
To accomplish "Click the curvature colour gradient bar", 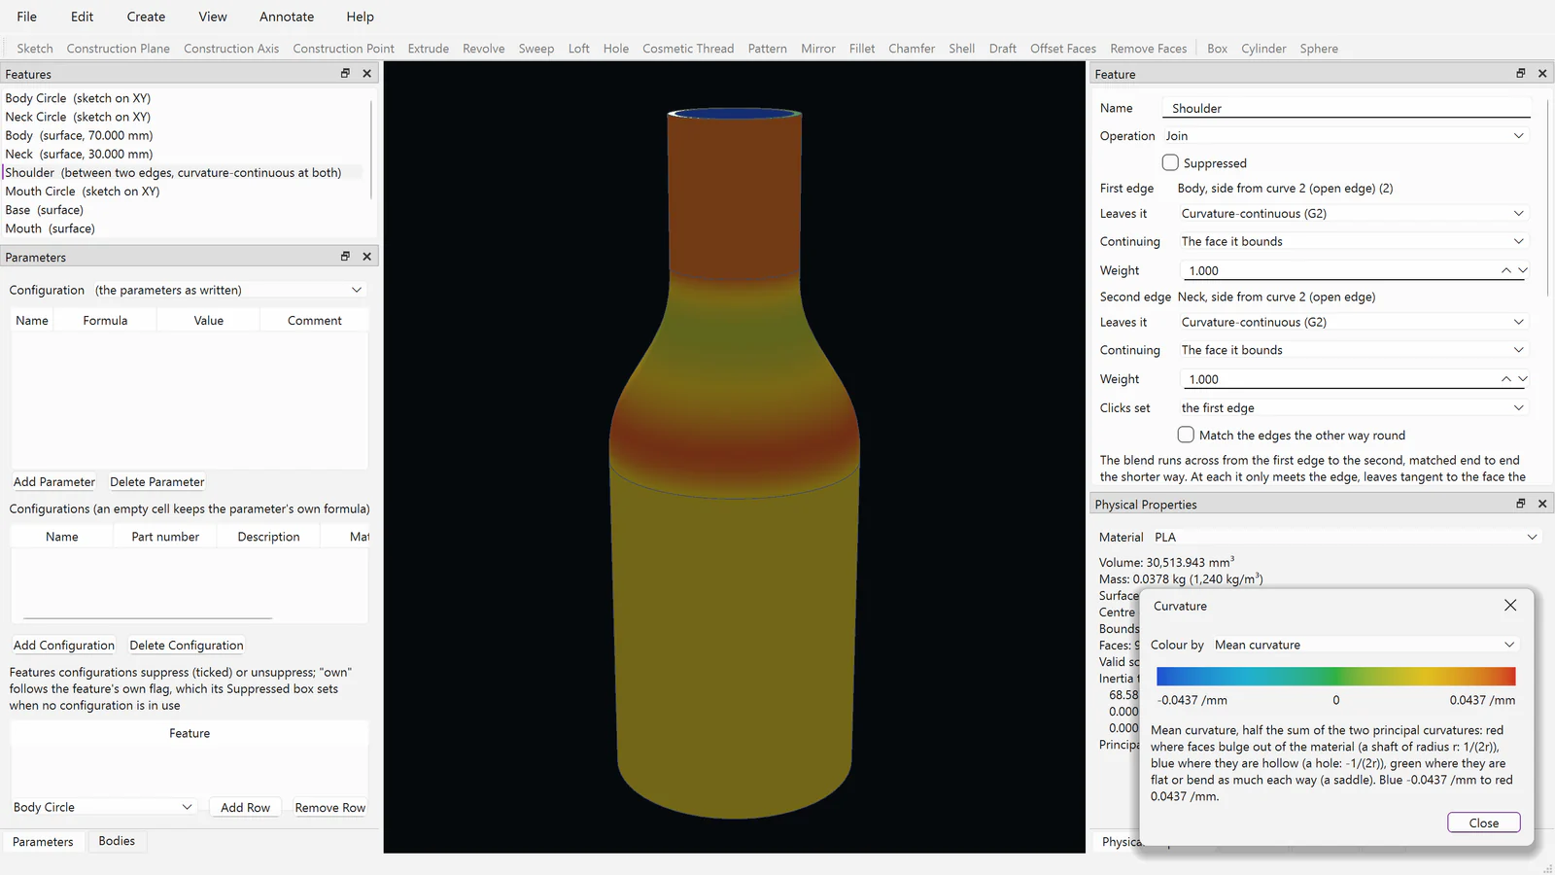I will (1335, 676).
